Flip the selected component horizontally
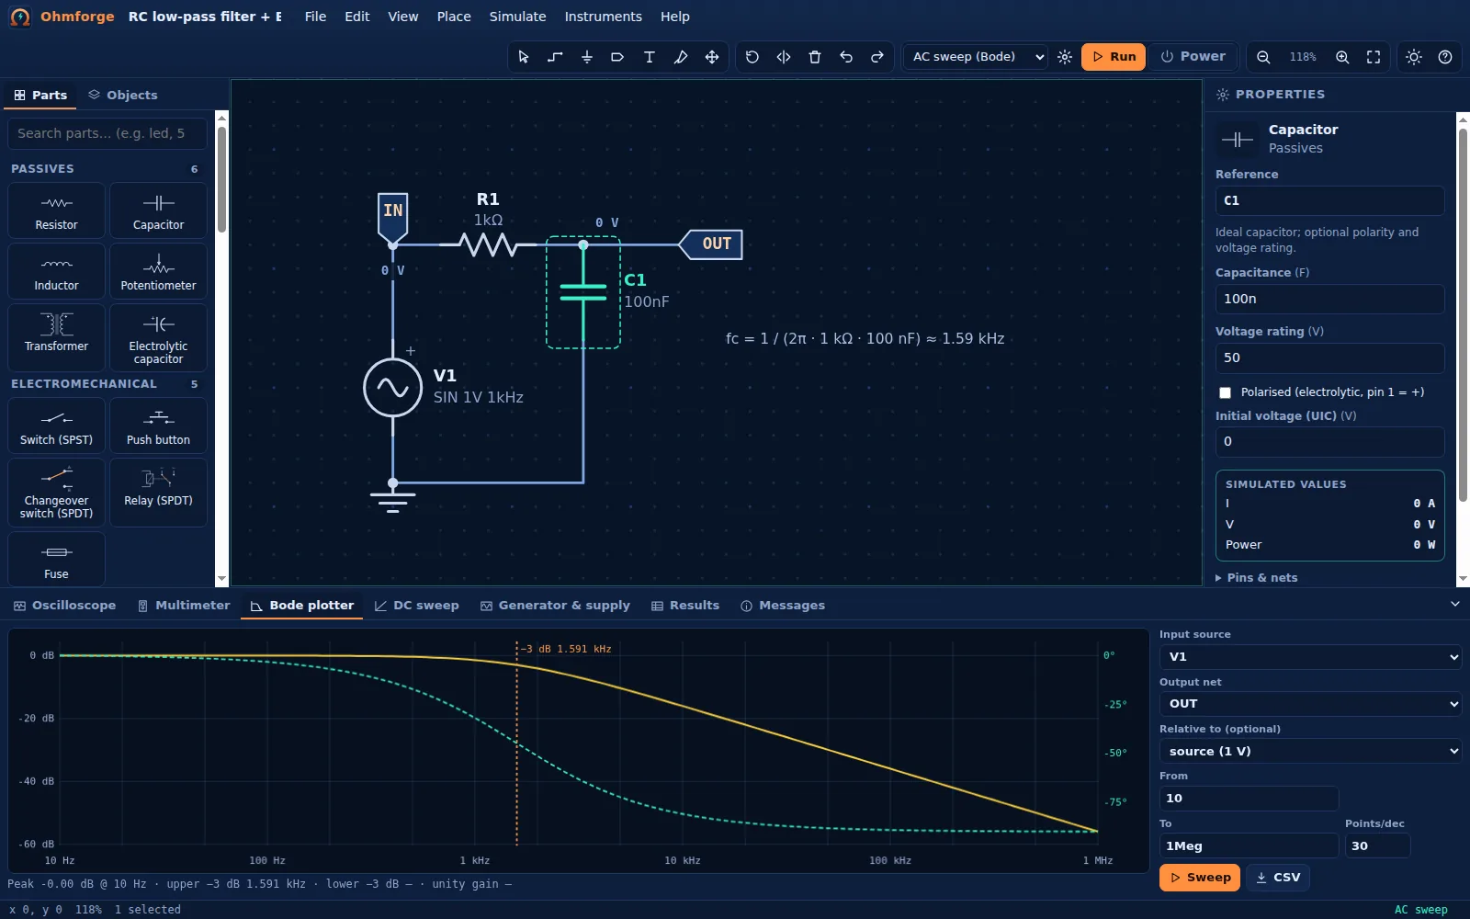Viewport: 1470px width, 919px height. (x=783, y=57)
